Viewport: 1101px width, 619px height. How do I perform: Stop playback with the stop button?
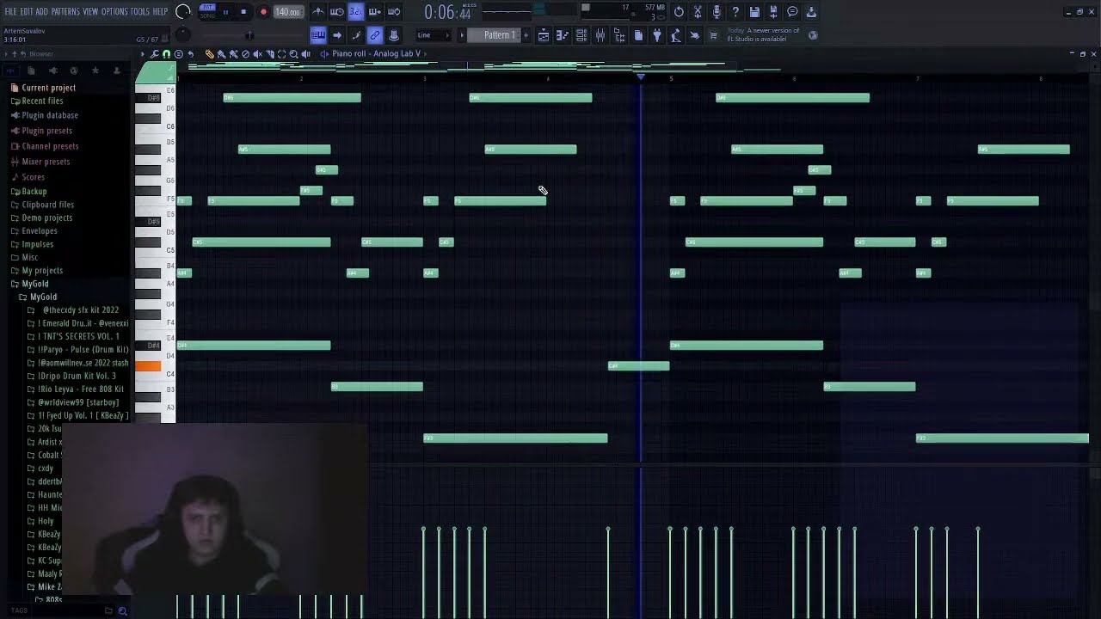click(x=243, y=12)
